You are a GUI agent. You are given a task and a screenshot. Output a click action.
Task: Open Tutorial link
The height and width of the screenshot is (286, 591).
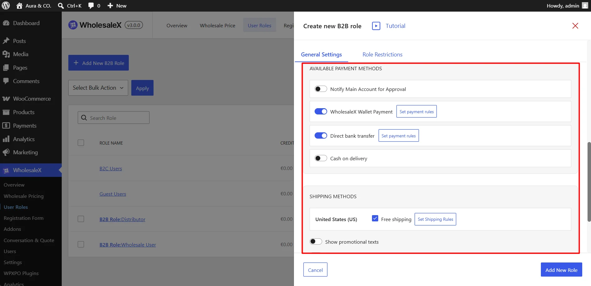(x=395, y=26)
